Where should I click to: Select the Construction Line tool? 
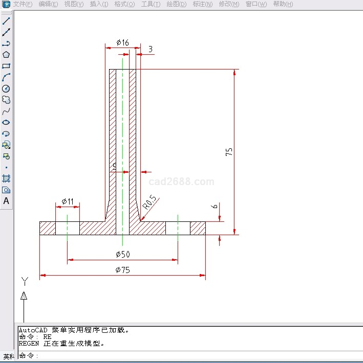(6, 32)
